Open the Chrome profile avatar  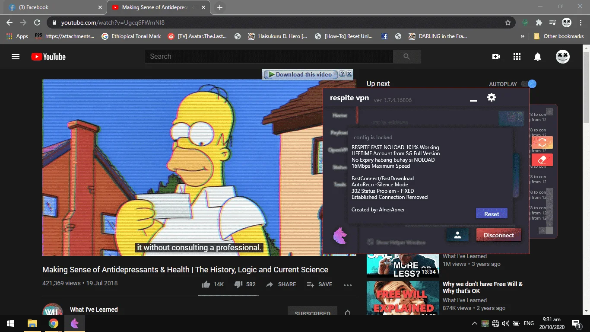[x=567, y=22]
